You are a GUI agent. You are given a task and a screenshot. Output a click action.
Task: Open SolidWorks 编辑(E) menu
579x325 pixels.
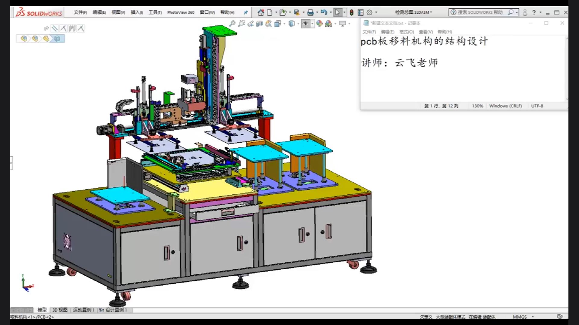(99, 12)
